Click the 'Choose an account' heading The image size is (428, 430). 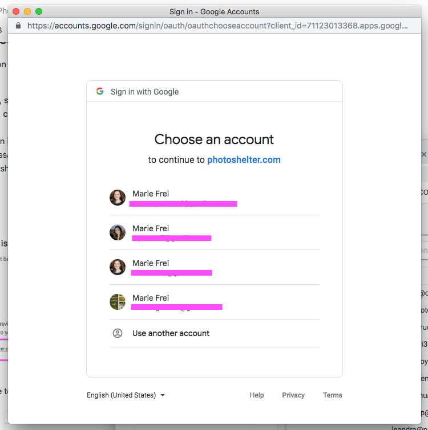point(214,140)
